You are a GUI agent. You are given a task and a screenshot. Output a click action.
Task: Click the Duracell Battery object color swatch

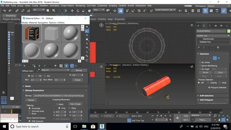click(228, 31)
